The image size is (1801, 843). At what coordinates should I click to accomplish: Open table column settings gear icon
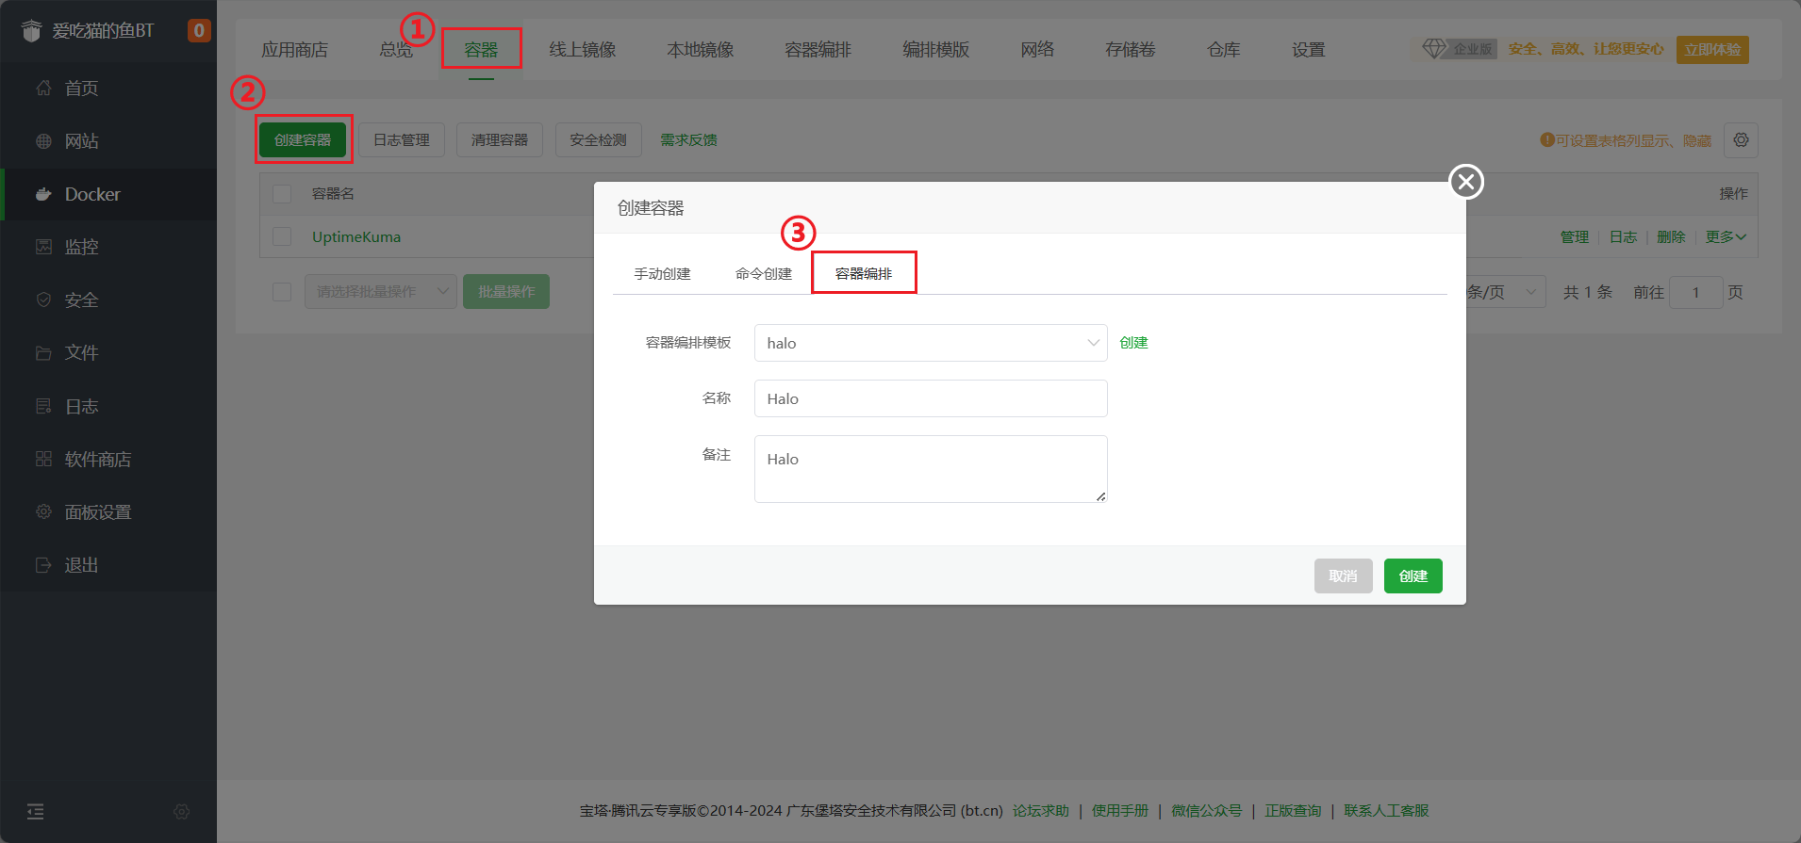1741,140
